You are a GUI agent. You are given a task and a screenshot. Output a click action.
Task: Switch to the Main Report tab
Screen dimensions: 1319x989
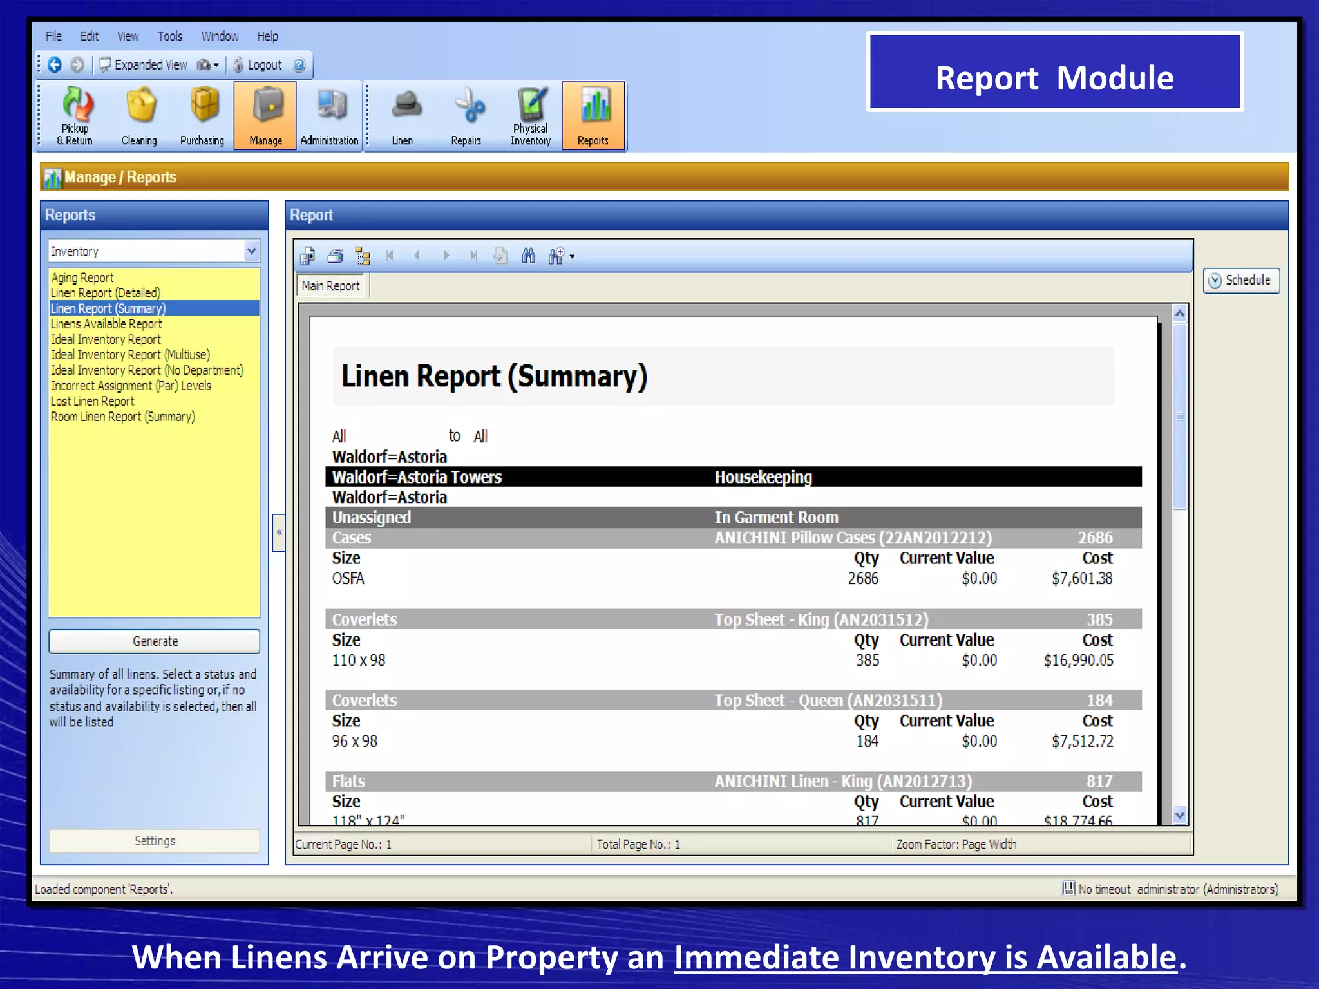(x=331, y=286)
